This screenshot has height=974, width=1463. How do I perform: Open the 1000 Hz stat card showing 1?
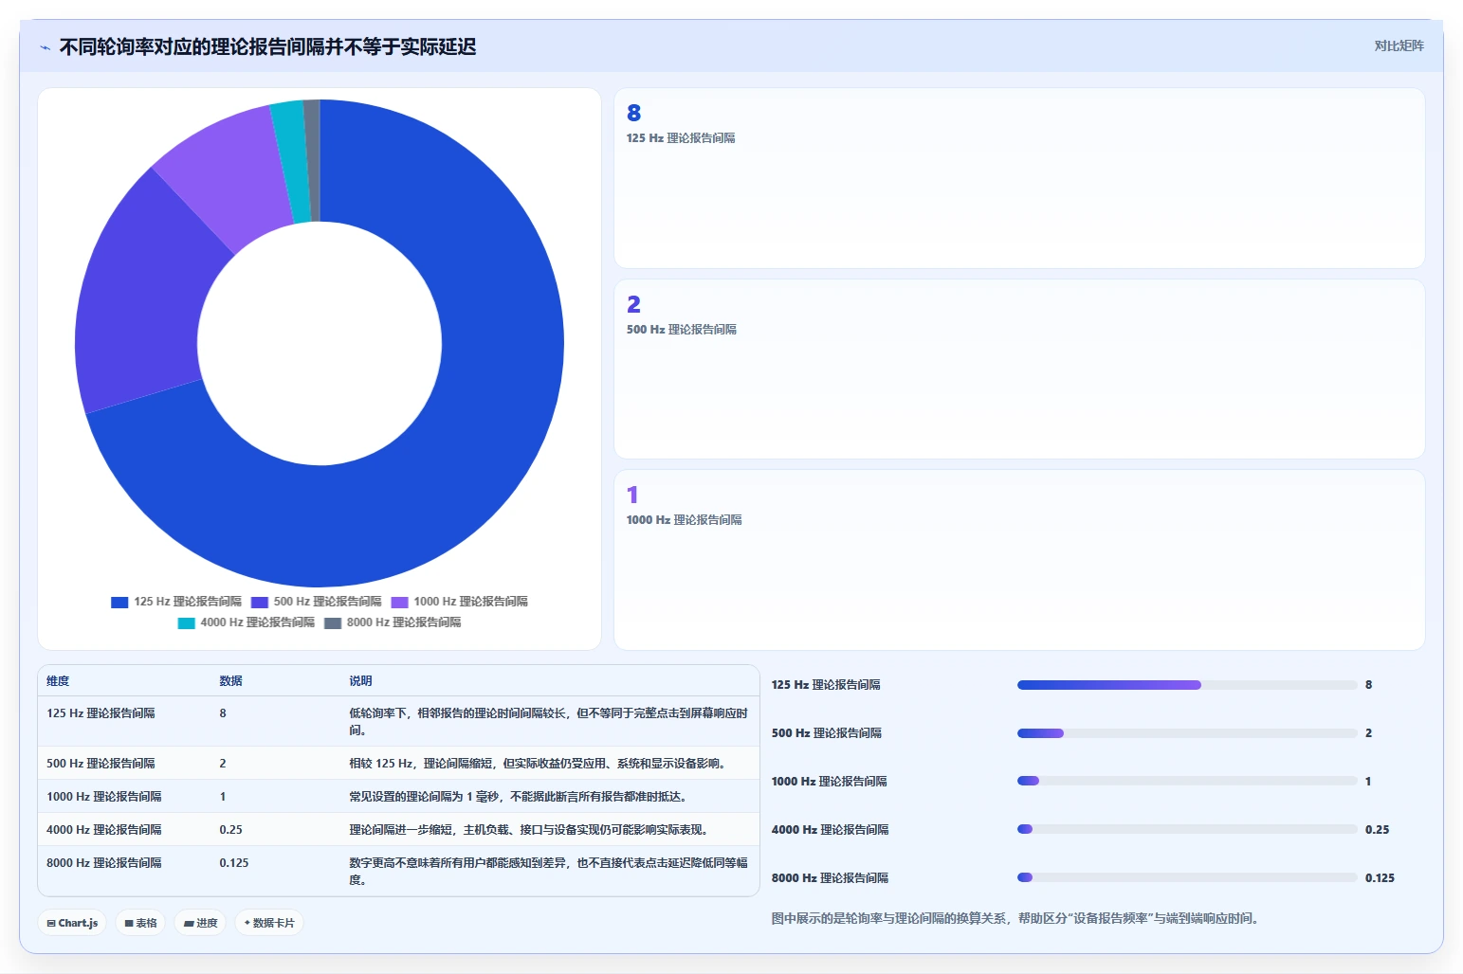click(x=1019, y=560)
